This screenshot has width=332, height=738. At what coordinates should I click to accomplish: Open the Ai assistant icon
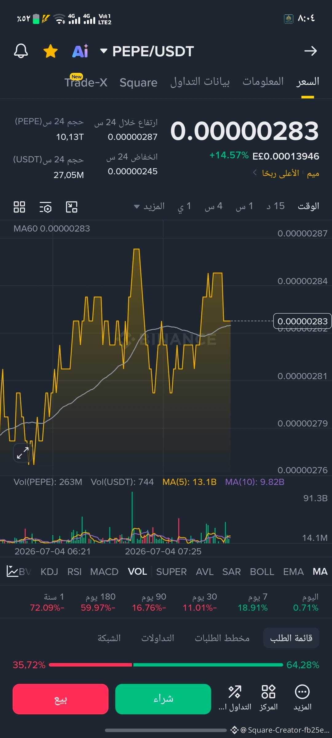[x=80, y=51]
